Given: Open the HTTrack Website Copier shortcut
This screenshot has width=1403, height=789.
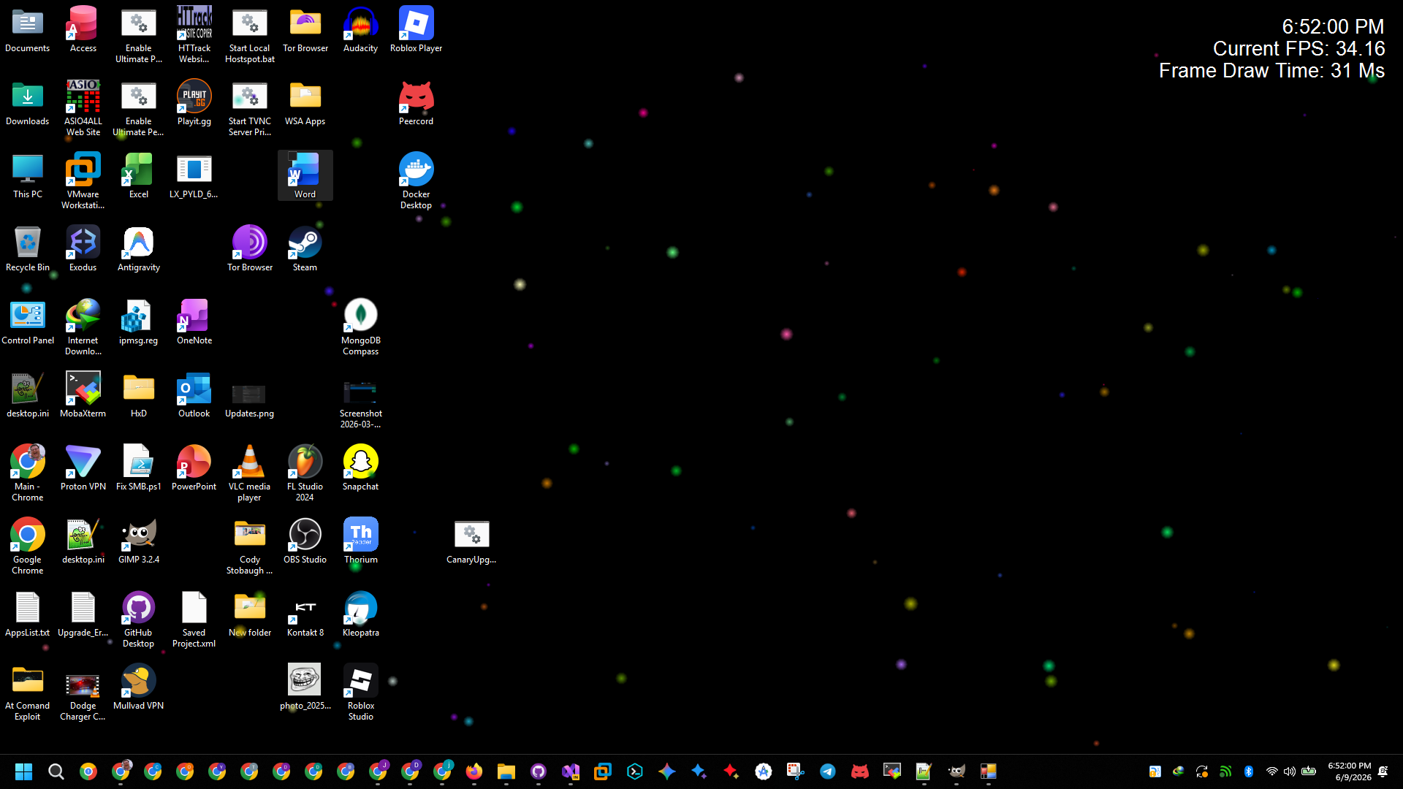Looking at the screenshot, I should 194,34.
